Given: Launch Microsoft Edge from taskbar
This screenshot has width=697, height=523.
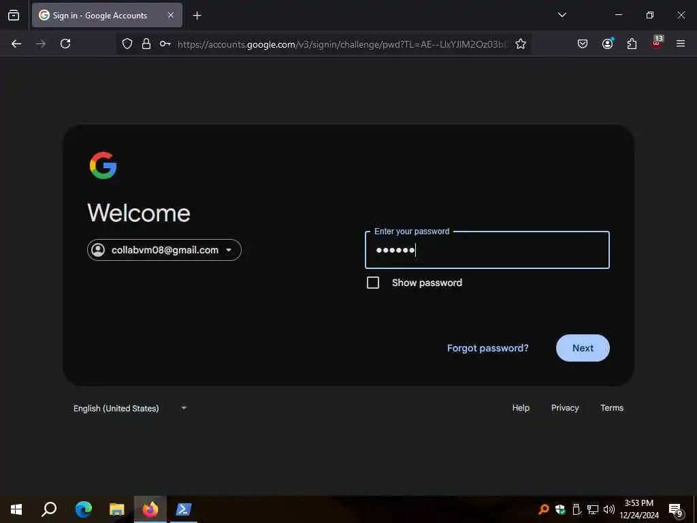Looking at the screenshot, I should click(x=84, y=509).
